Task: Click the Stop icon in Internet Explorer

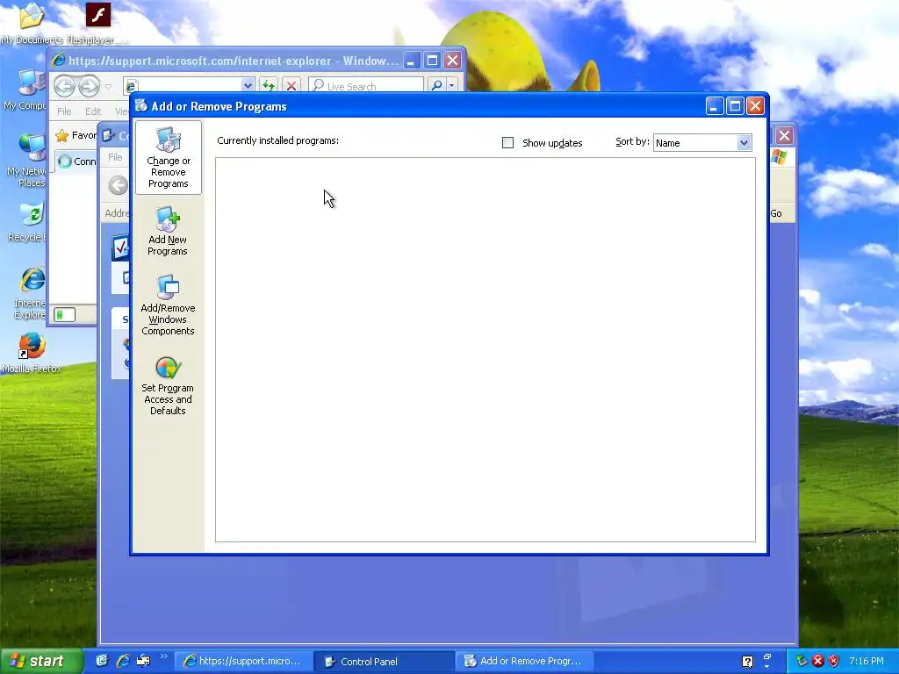Action: click(x=291, y=86)
